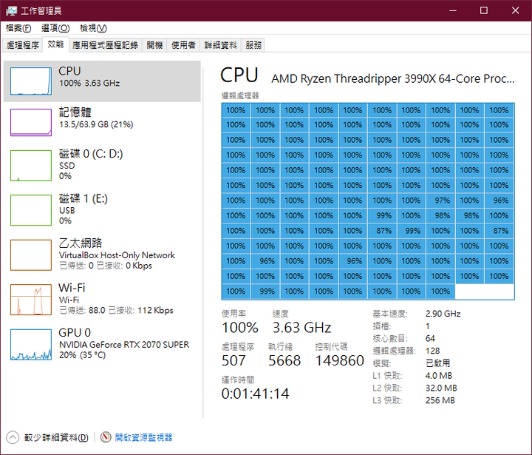Select the 效能 tab

(55, 44)
